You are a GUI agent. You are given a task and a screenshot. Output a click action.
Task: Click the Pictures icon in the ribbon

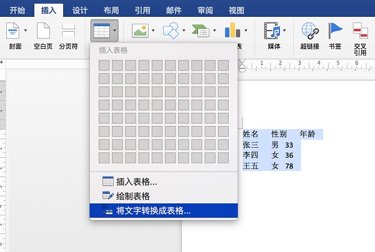139,30
